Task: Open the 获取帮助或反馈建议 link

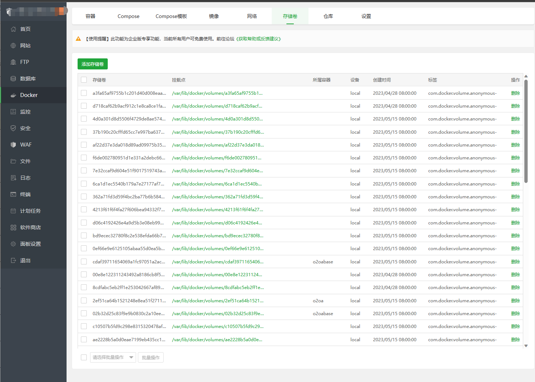Action: [258, 39]
